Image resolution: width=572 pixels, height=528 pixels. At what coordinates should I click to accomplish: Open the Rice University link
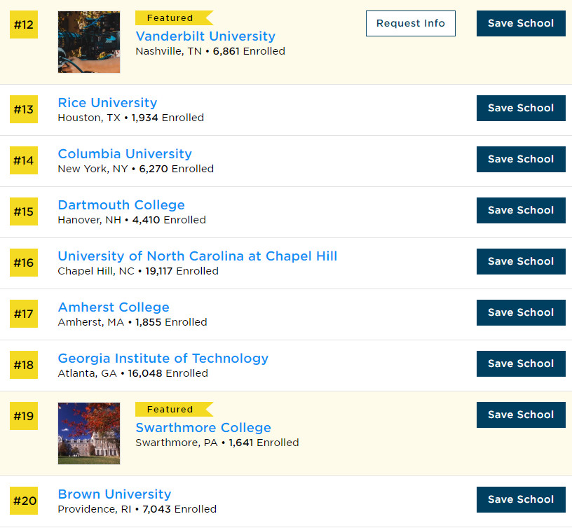108,102
